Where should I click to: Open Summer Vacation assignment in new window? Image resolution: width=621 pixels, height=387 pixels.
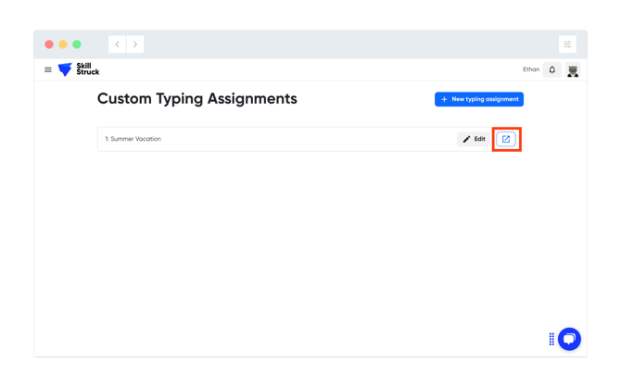coord(506,139)
